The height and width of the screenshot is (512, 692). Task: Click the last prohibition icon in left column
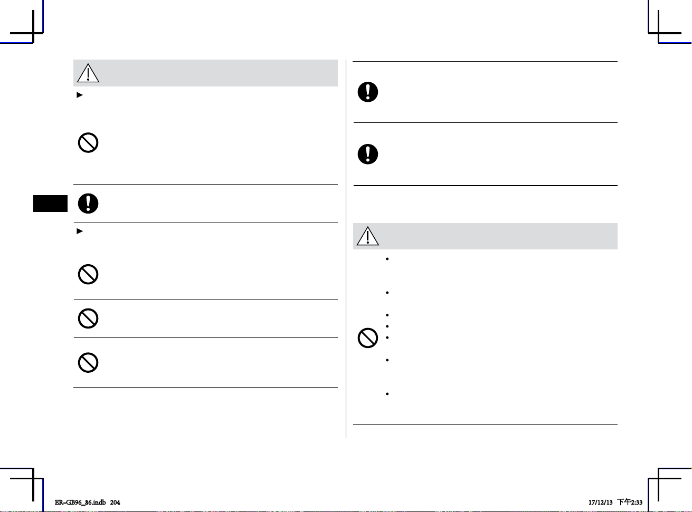[x=88, y=362]
